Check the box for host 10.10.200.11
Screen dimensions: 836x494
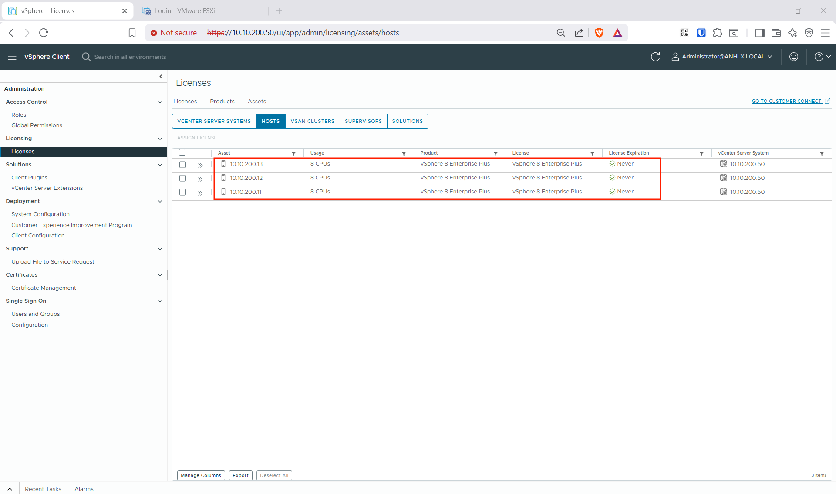[x=183, y=192]
